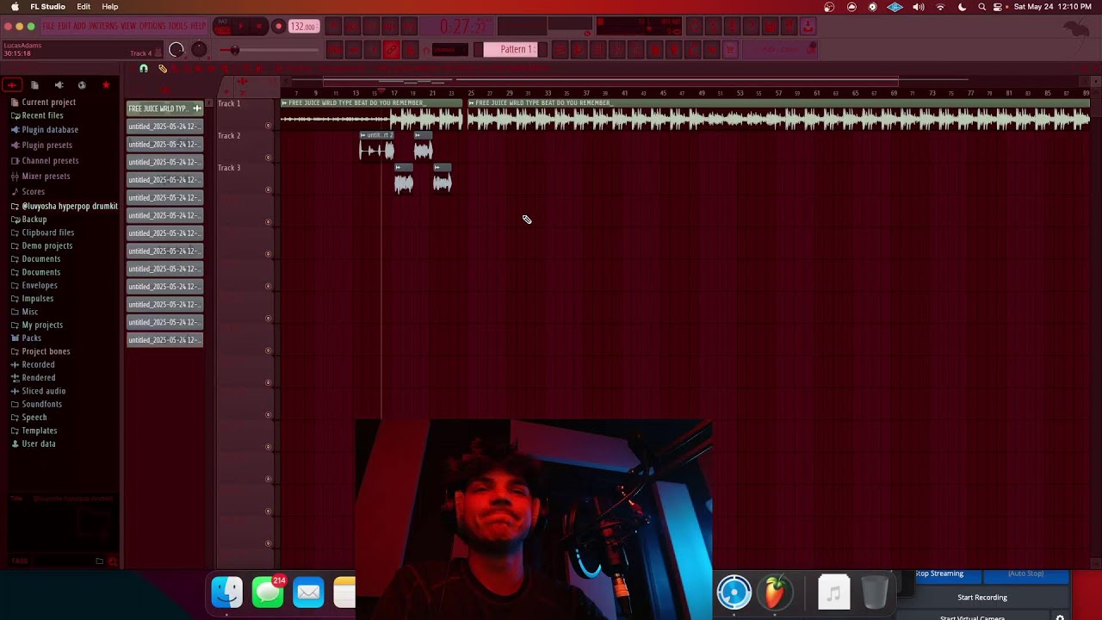This screenshot has width=1102, height=620.
Task: Adjust the main pitch knob
Action: (x=199, y=50)
